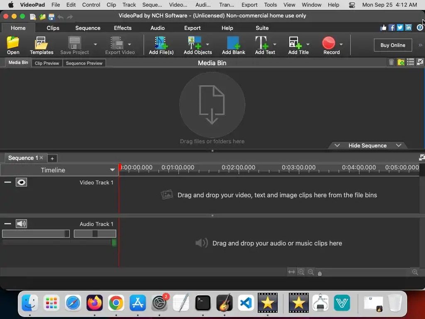Click the timeline zoom out magnifier

pos(311,272)
